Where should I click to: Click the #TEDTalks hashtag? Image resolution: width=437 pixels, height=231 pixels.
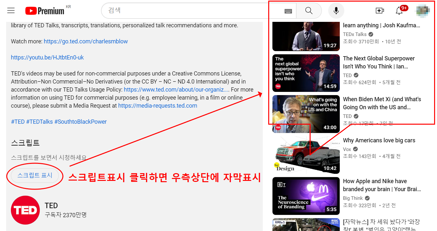click(39, 122)
